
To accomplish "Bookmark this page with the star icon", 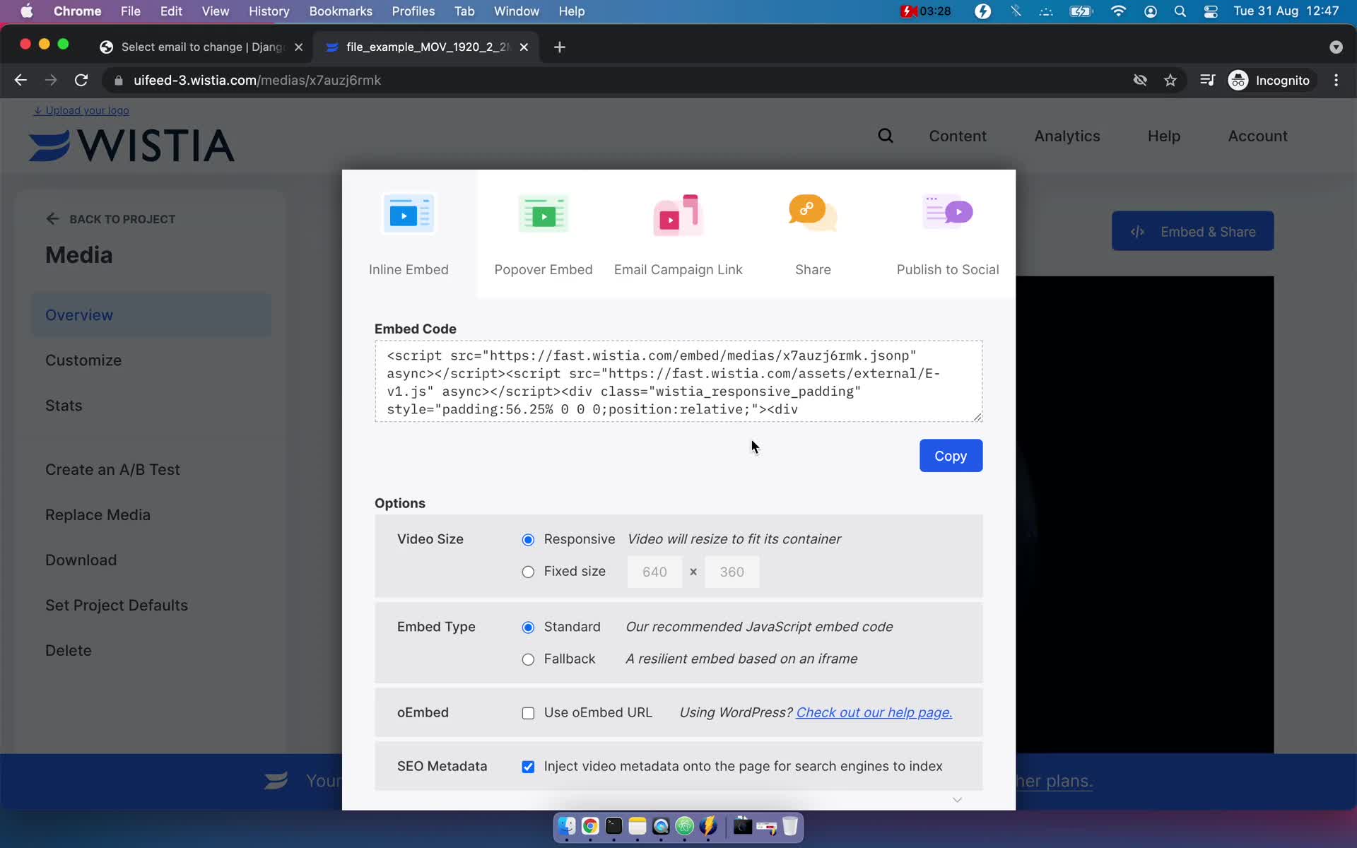I will pyautogui.click(x=1170, y=80).
